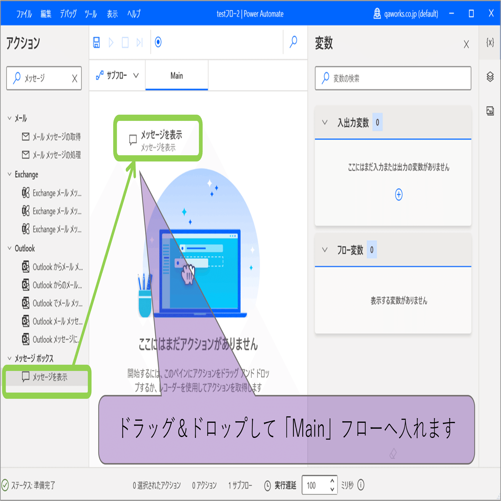Viewport: 501px width, 501px height.
Task: Click the 0 アクション status text
Action: pos(204,485)
